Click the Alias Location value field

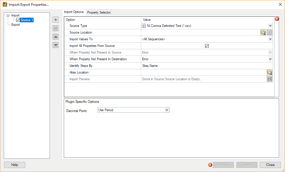pyautogui.click(x=204, y=72)
